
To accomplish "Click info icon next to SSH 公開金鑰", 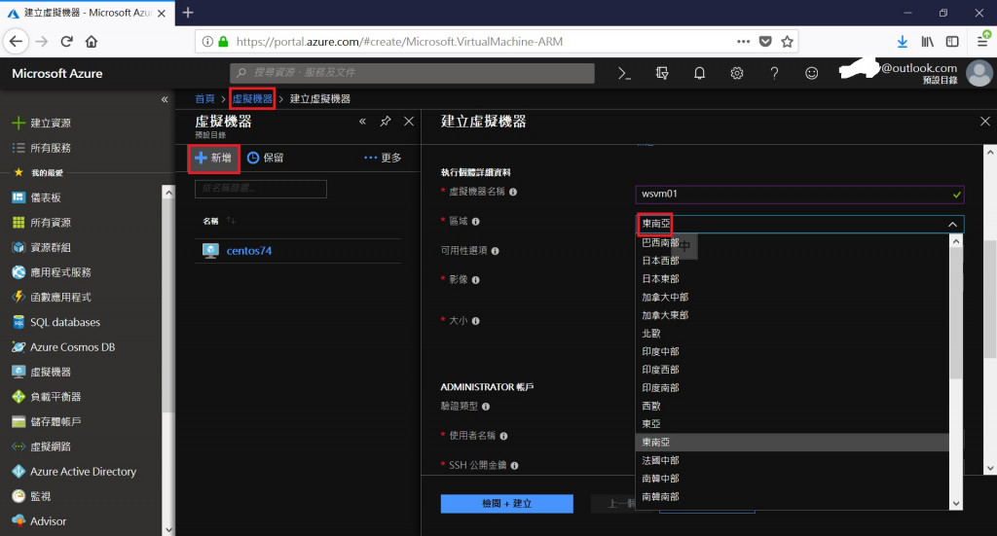I will coord(514,466).
